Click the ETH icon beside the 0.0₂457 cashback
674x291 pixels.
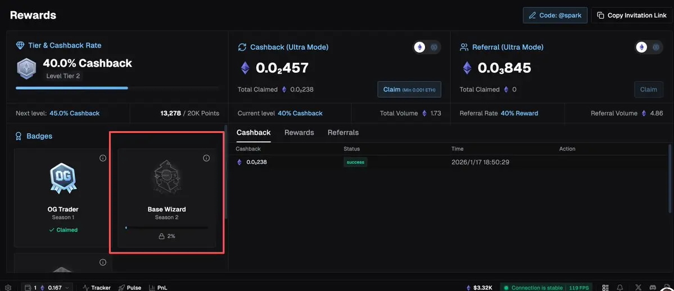(245, 68)
